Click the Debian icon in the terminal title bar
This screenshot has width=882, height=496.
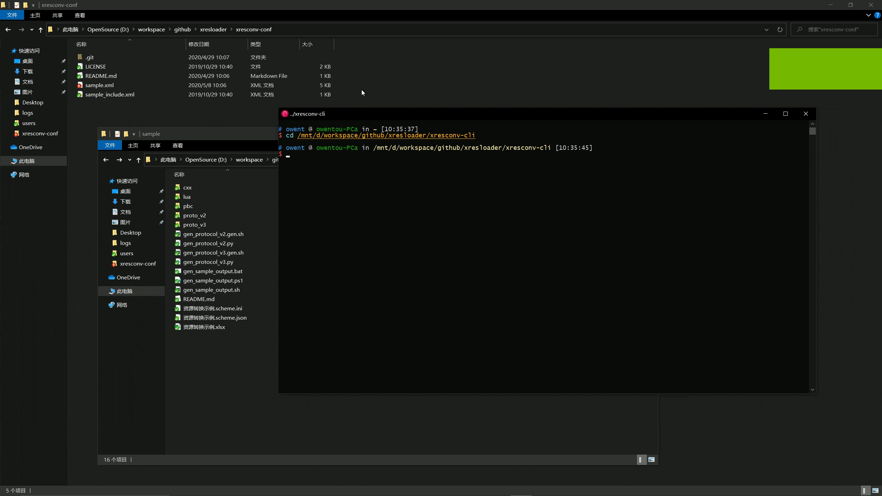click(x=285, y=114)
